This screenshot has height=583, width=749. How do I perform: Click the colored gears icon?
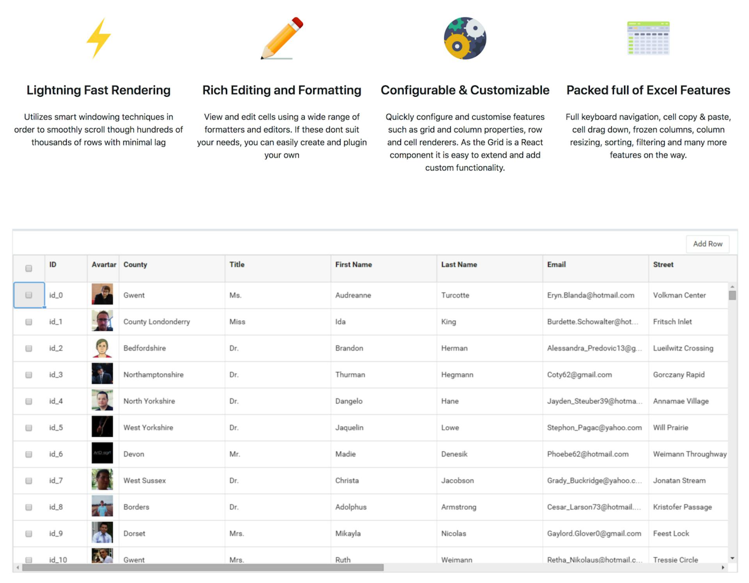tap(465, 38)
